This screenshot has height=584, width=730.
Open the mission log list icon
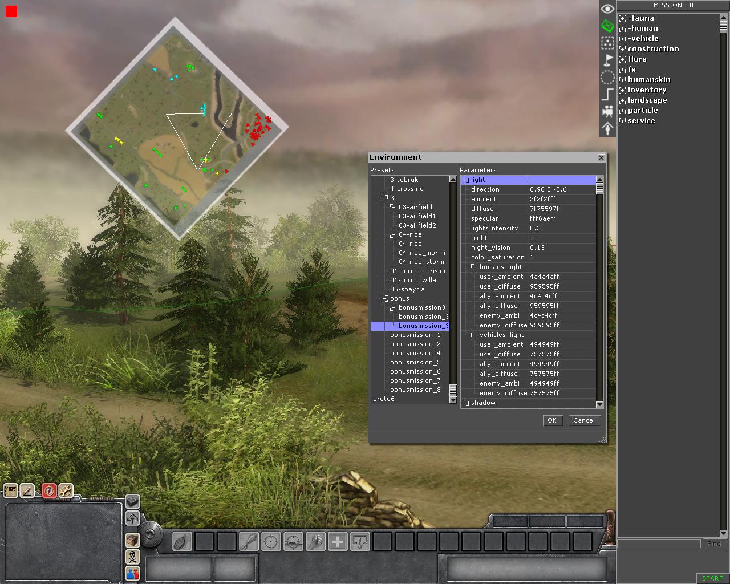(x=11, y=490)
